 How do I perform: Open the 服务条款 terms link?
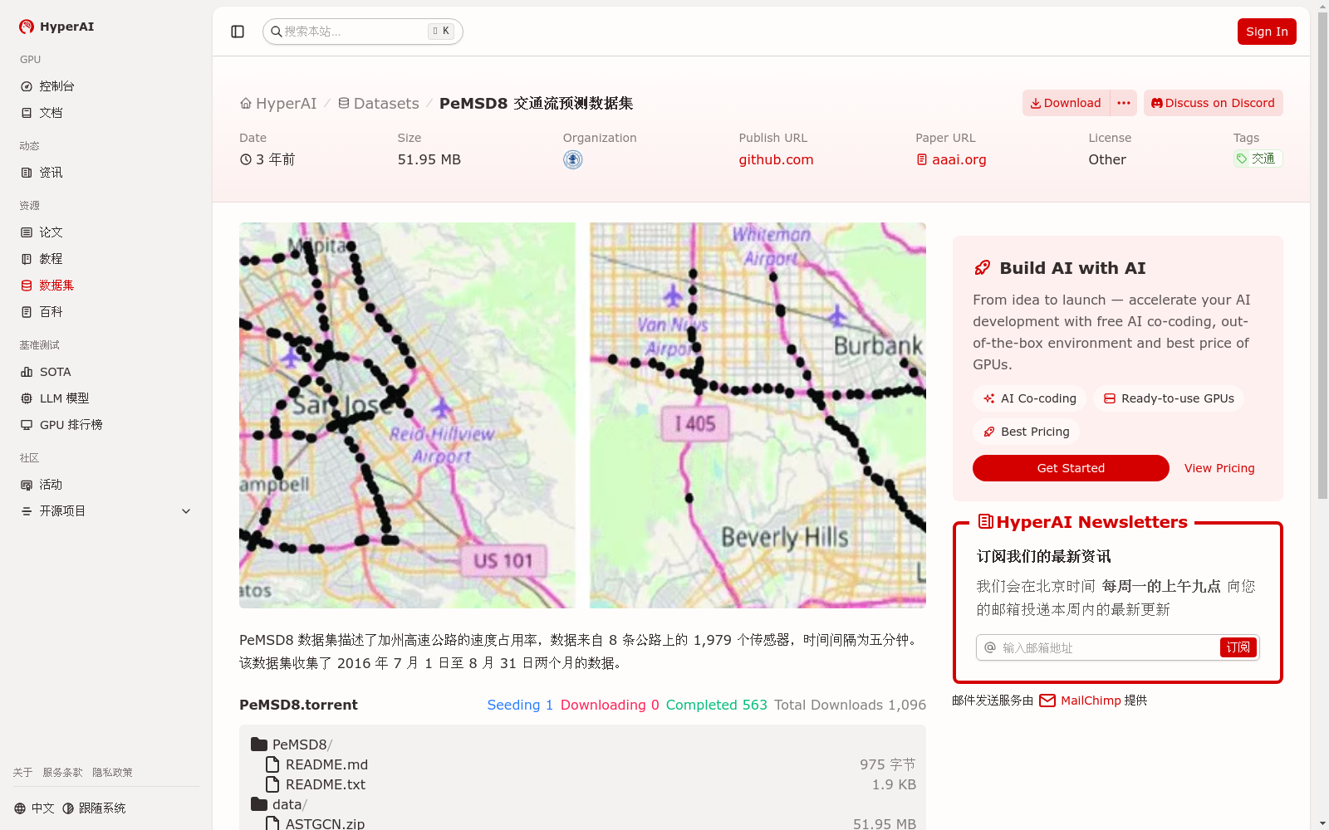click(62, 772)
